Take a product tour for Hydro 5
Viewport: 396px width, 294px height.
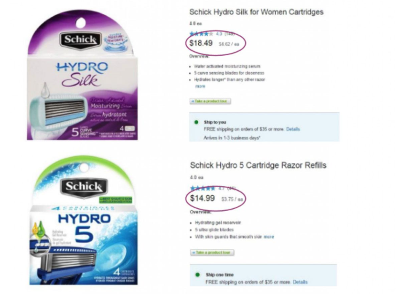212,253
